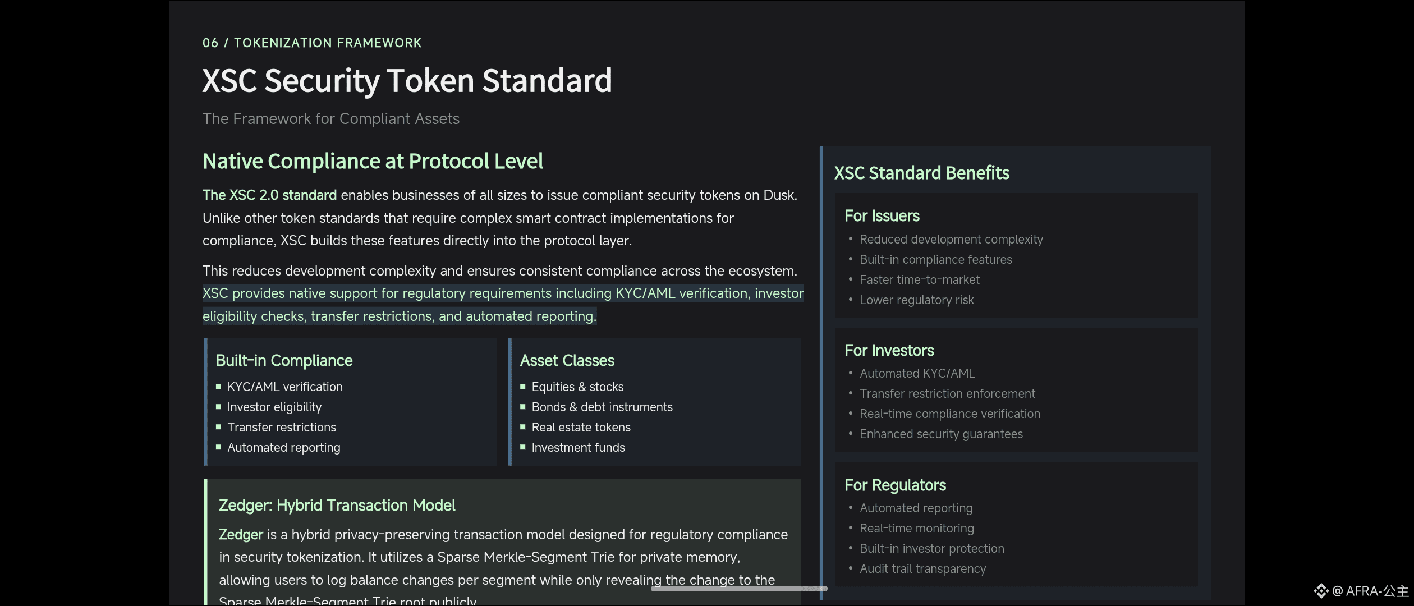The height and width of the screenshot is (606, 1414).
Task: Select the "06 / TOKENIZATION FRAMEWORK" section label
Action: (x=312, y=43)
